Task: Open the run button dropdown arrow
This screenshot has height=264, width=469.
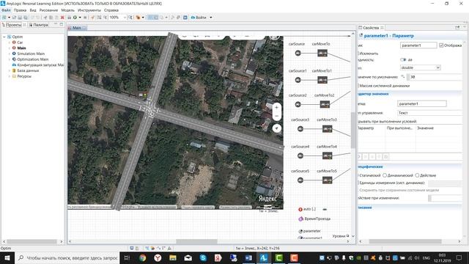Action: 80,18
